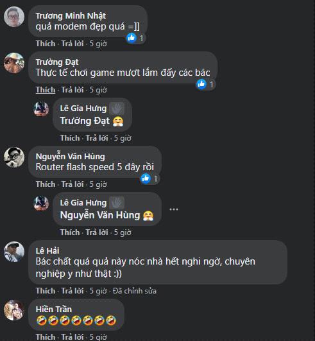View edit history via Đã chỉnh sửa

coord(135,291)
